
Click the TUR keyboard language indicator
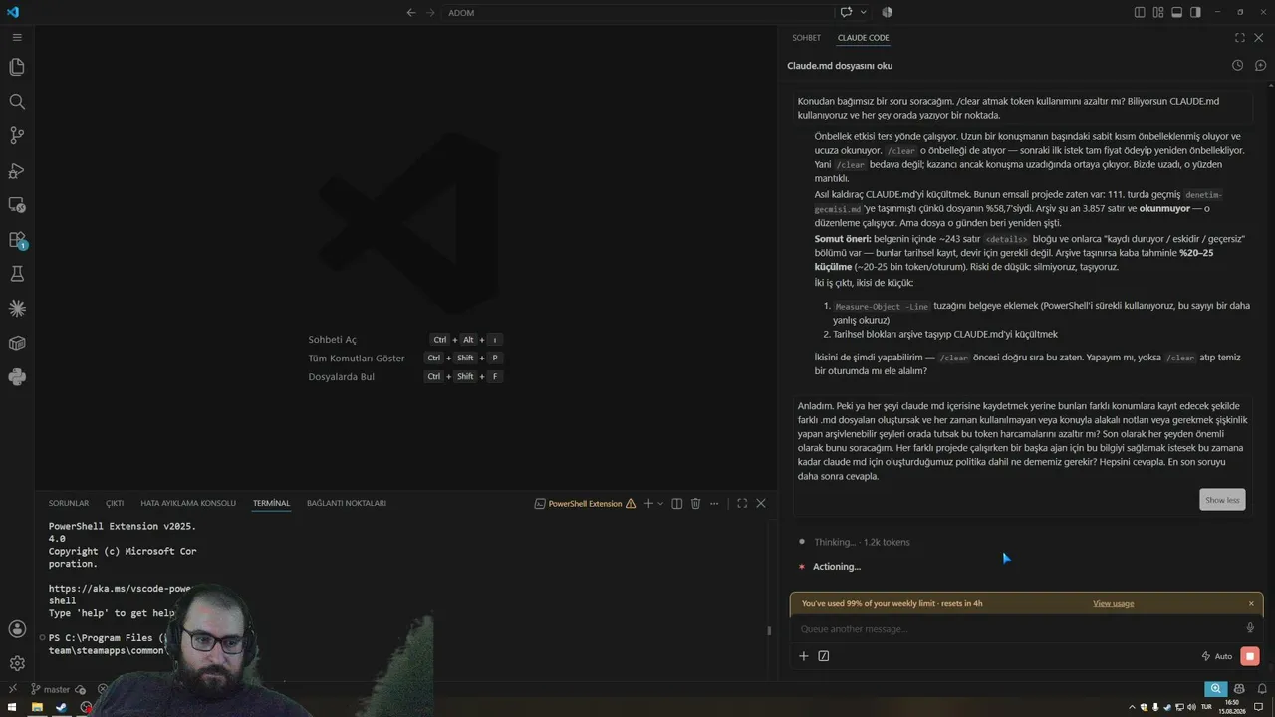click(x=1206, y=707)
